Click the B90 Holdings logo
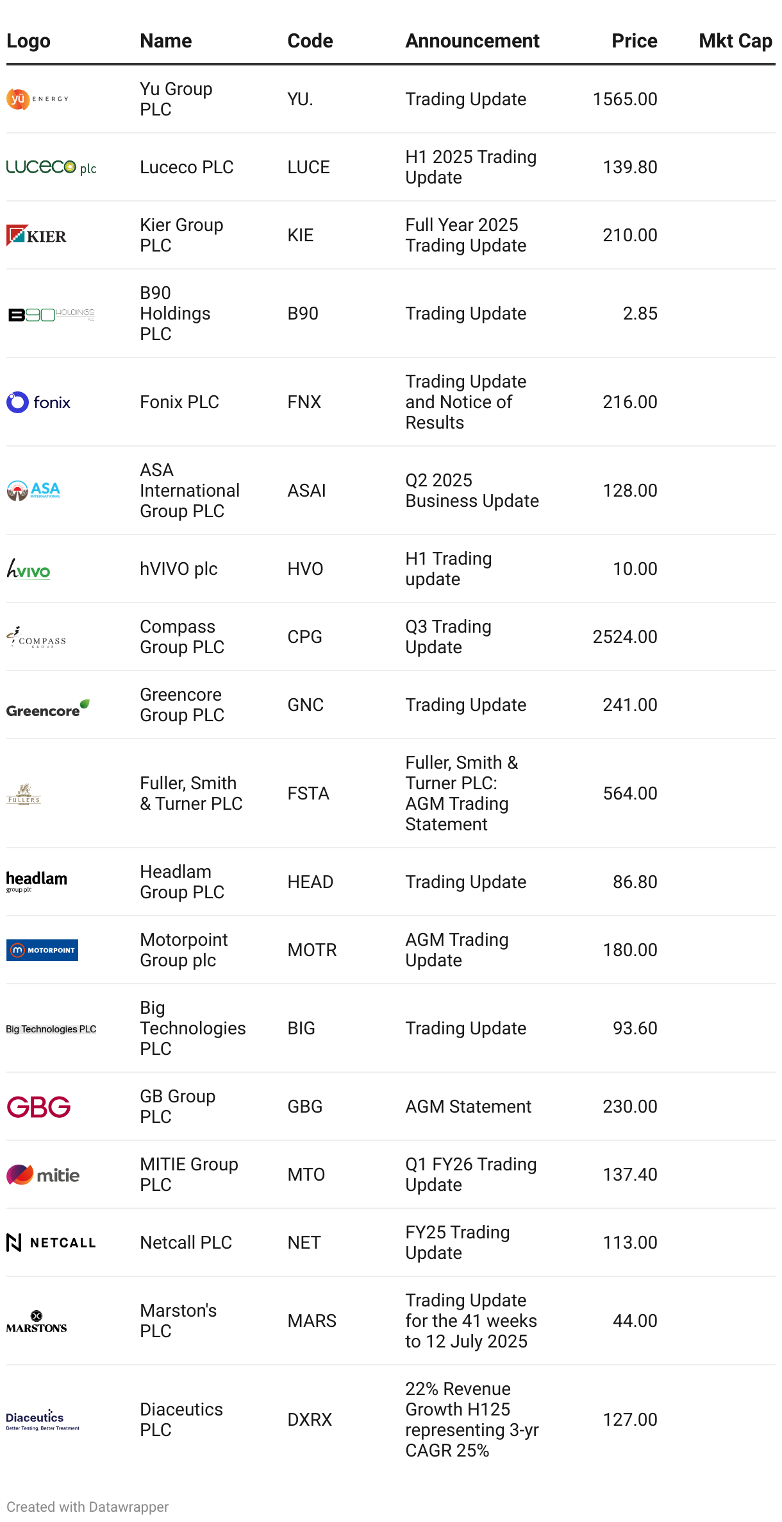The width and height of the screenshot is (782, 1522). click(x=51, y=314)
